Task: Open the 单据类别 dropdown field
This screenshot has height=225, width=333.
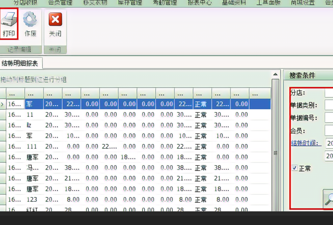Action: click(328, 105)
